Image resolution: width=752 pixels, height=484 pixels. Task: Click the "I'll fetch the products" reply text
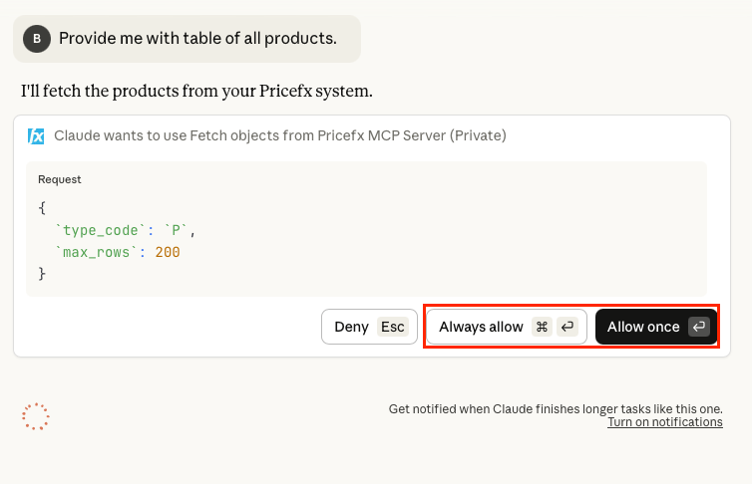196,91
